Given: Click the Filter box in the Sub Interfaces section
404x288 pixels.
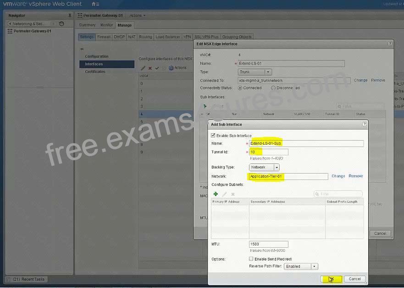Looking at the screenshot, I should tap(360, 106).
